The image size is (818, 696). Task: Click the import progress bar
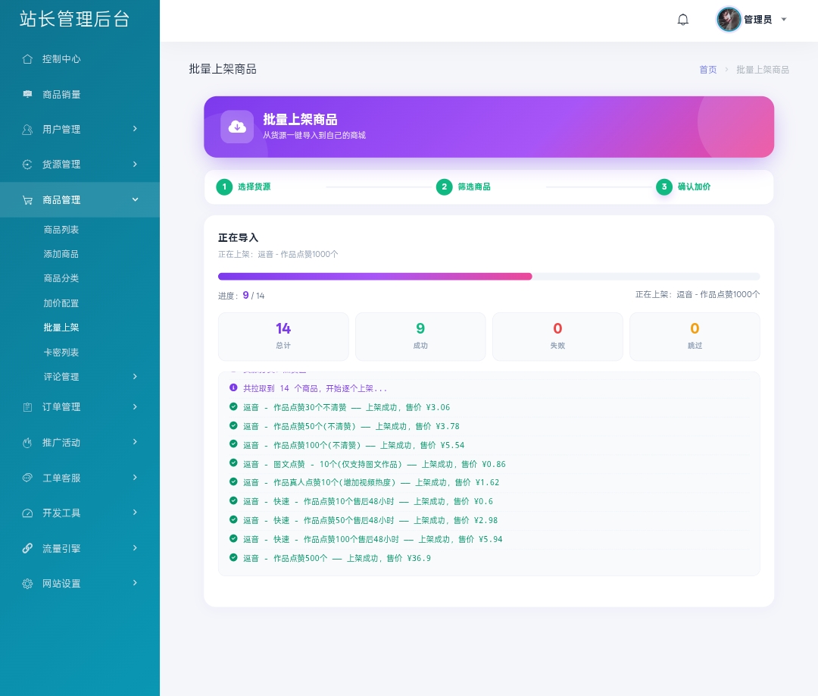pyautogui.click(x=489, y=276)
